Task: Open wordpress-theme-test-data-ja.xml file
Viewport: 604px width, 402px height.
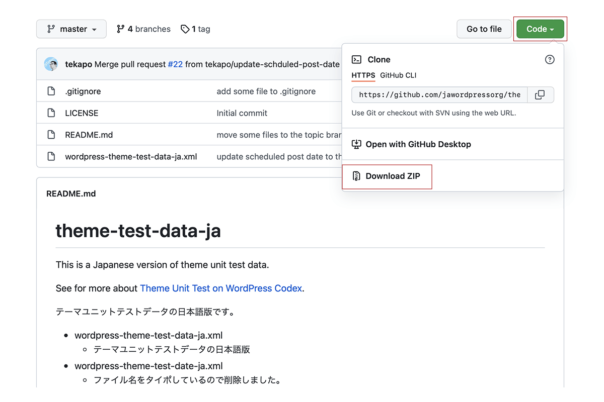Action: [131, 157]
